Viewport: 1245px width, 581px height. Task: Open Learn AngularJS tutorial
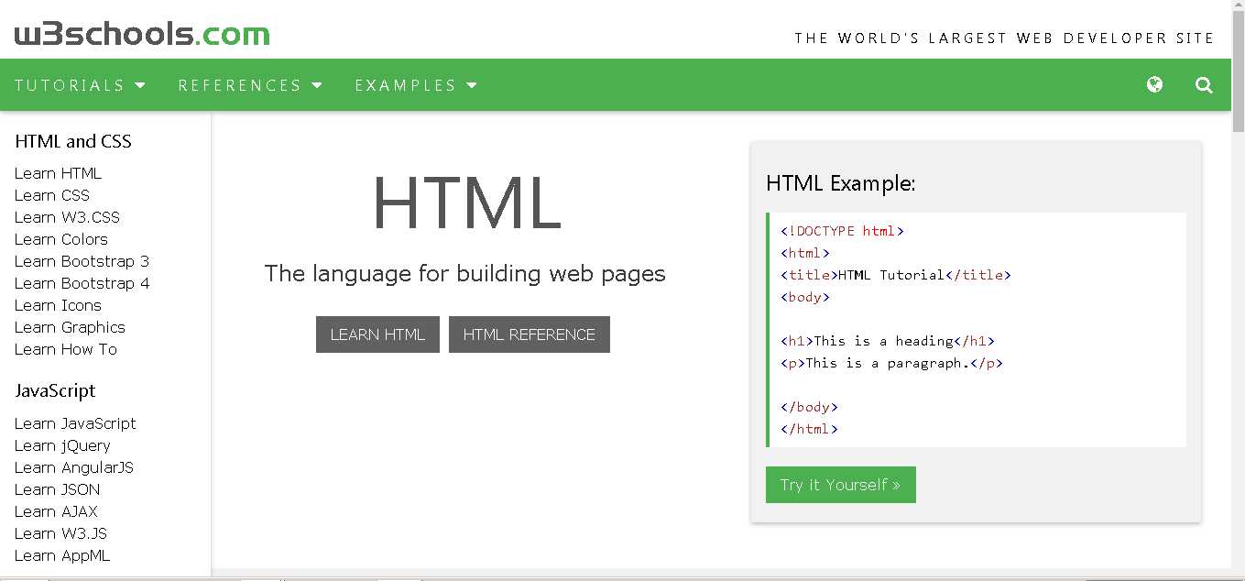(x=74, y=467)
